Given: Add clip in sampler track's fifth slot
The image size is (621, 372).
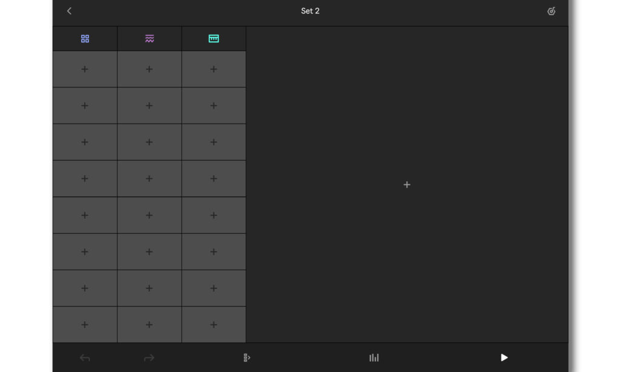Looking at the screenshot, I should (149, 215).
